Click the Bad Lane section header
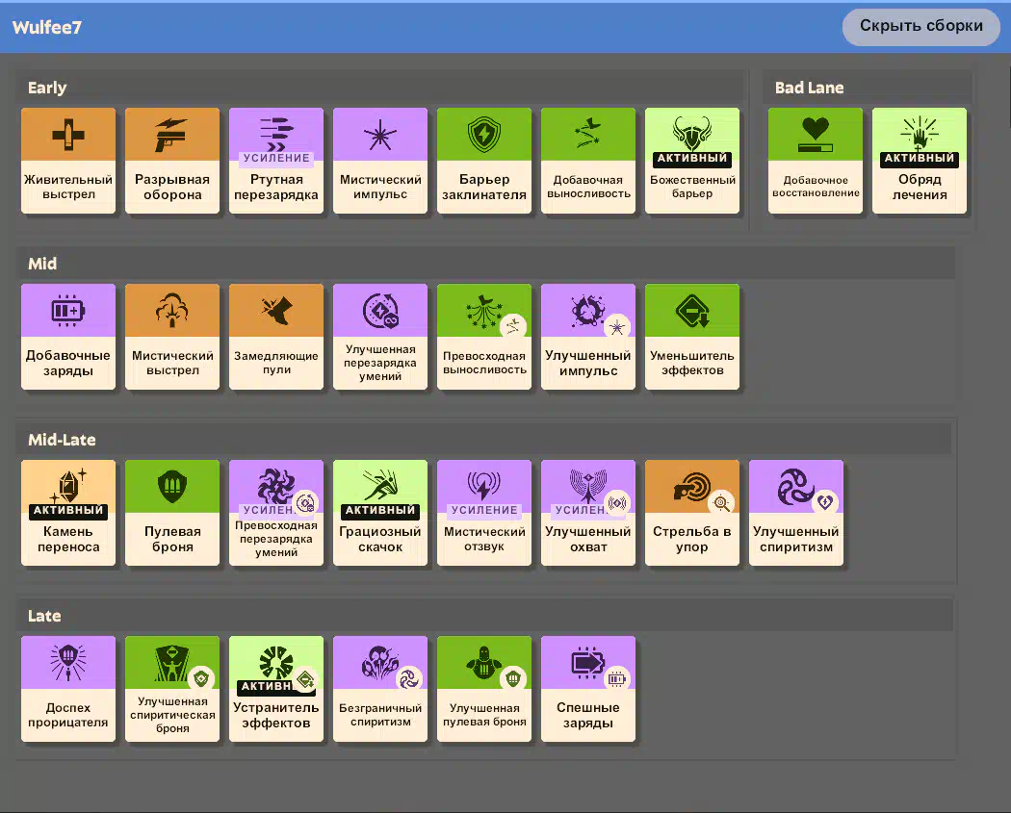This screenshot has width=1011, height=813. click(x=809, y=88)
